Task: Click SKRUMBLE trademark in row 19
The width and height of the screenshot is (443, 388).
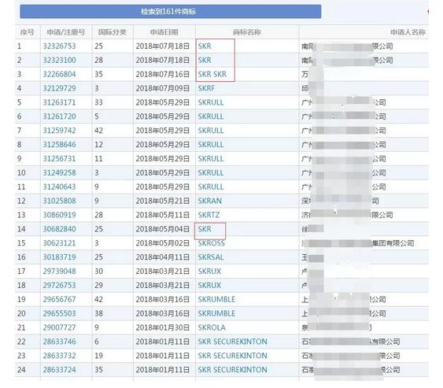Action: [x=216, y=300]
